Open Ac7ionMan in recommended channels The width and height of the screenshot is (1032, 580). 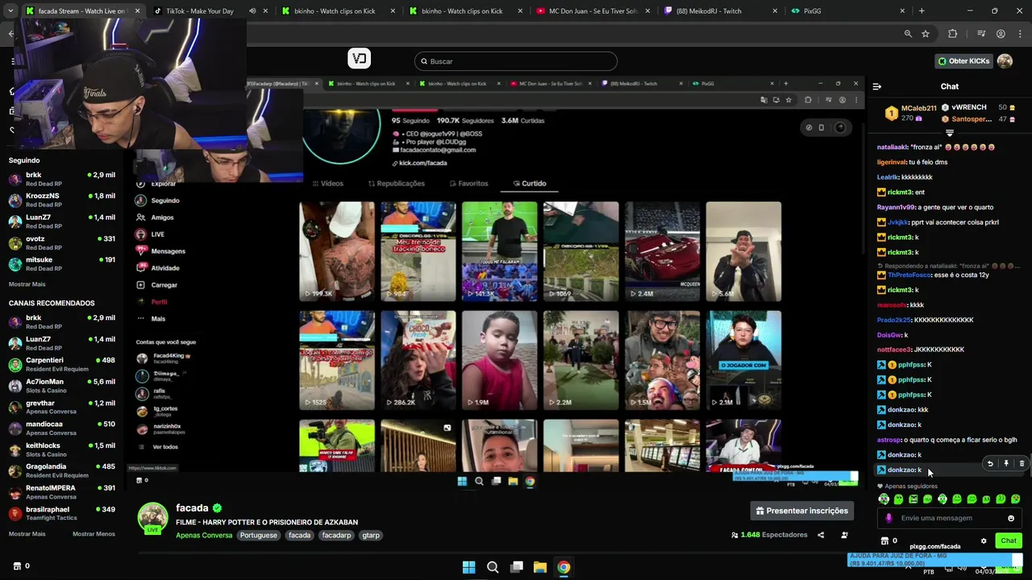pos(62,386)
